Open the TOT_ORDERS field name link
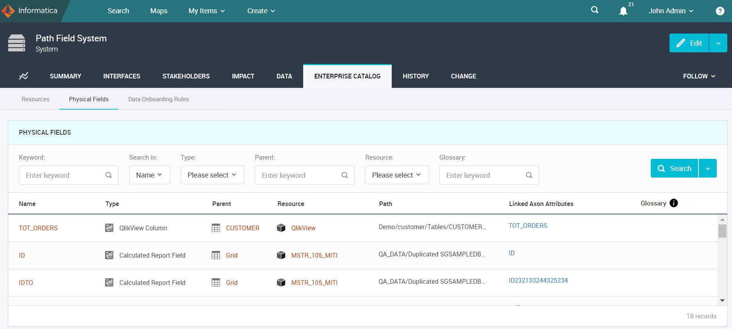Viewport: 732px width, 329px height. pyautogui.click(x=38, y=228)
